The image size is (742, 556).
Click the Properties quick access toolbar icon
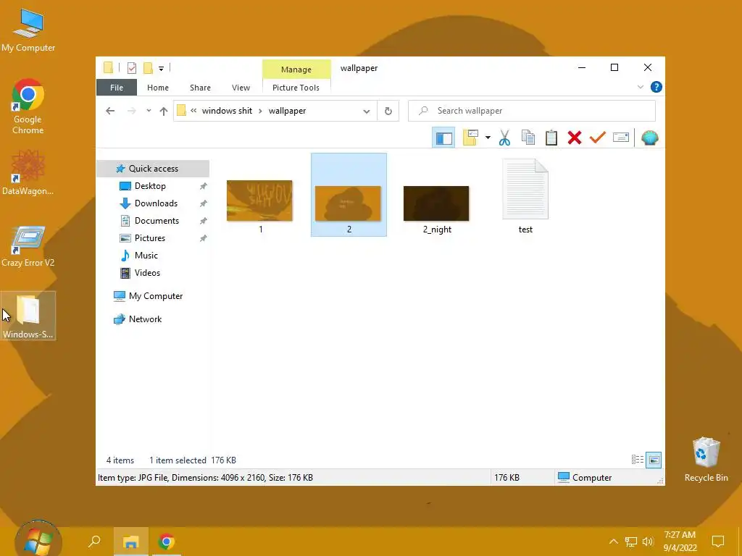(132, 68)
